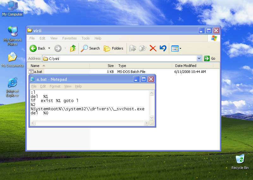This screenshot has height=180, width=253.
Task: Maximize the a.bat Notepad window
Action: 144,79
